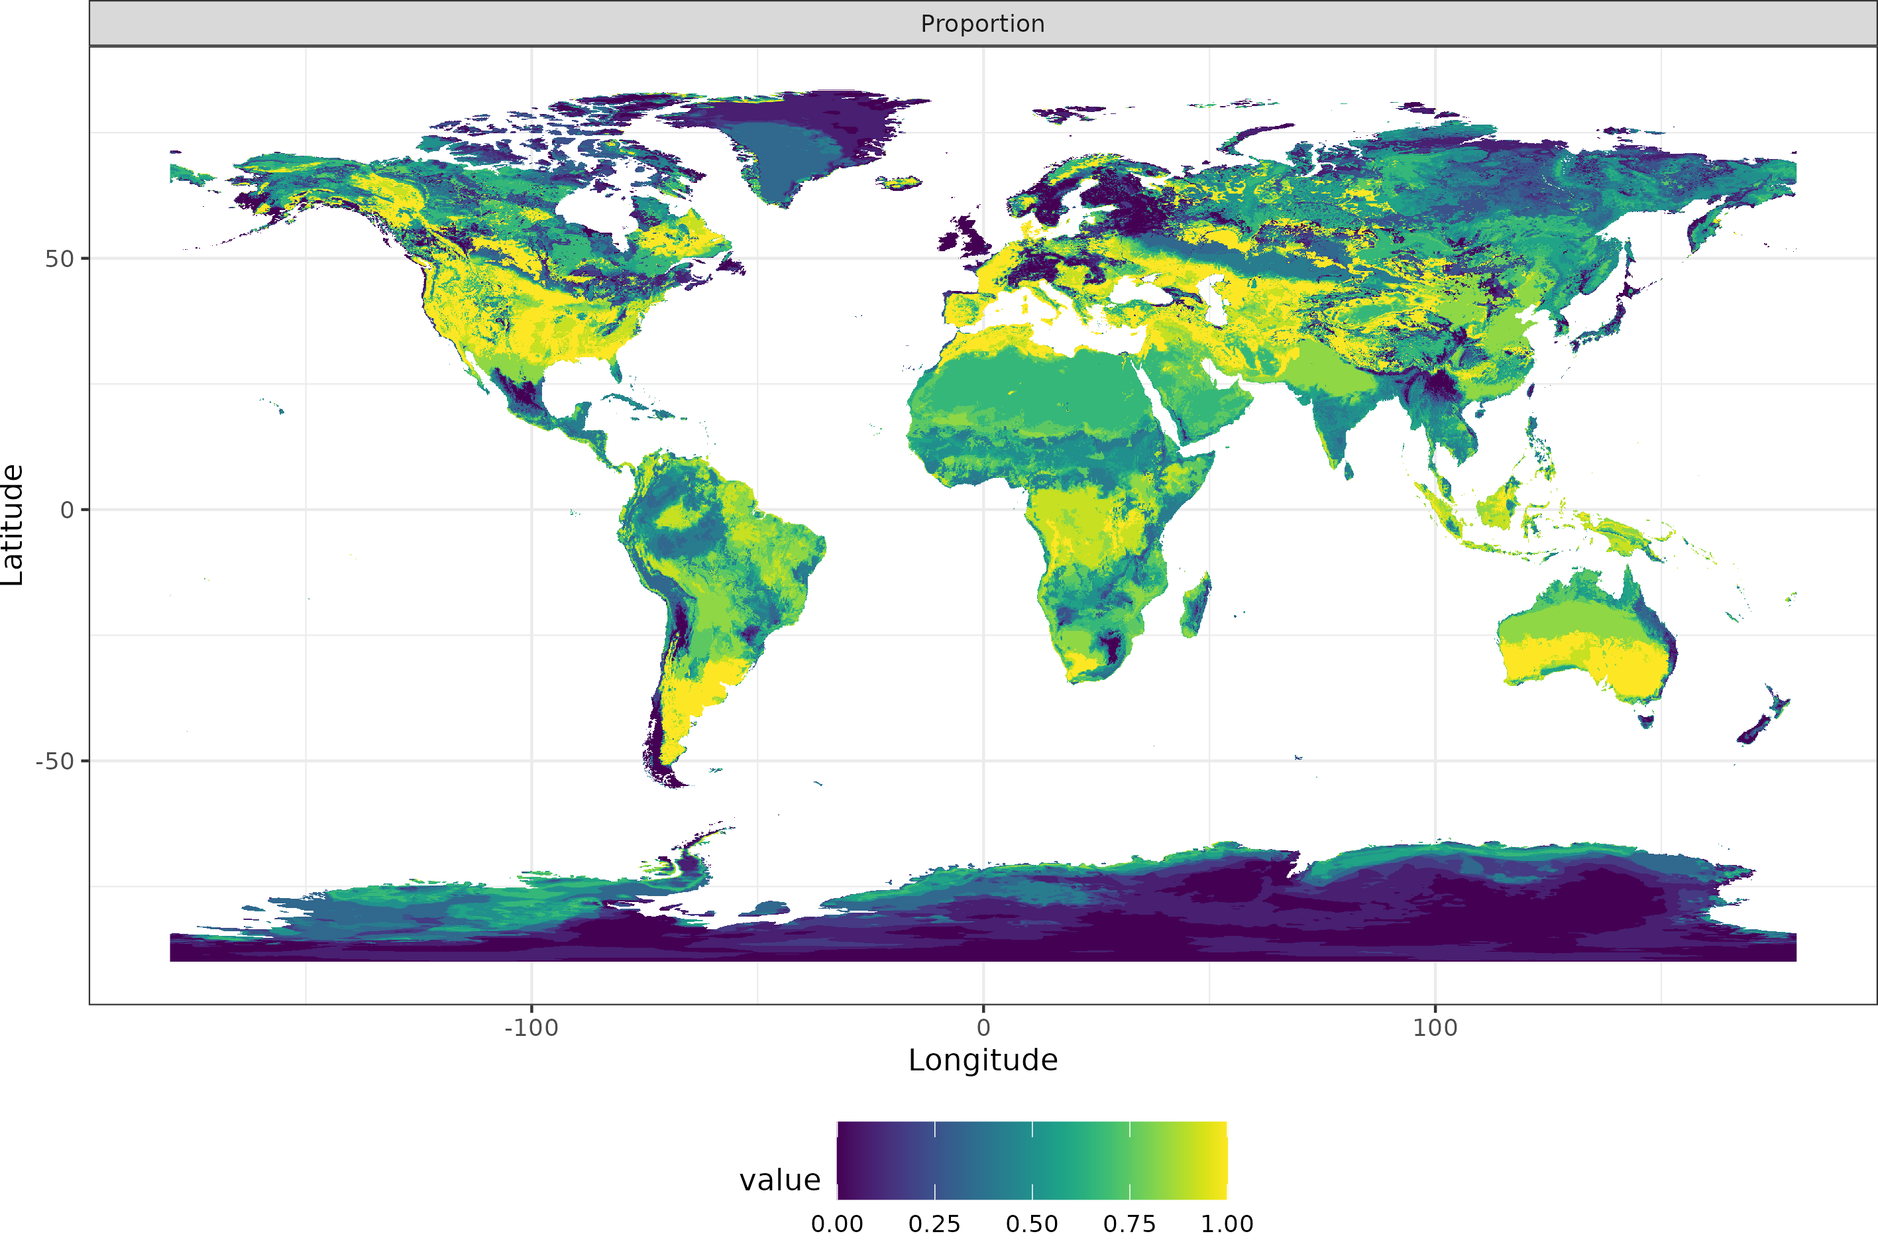1878x1252 pixels.
Task: Click the -50 latitude tick label
Action: tap(54, 761)
